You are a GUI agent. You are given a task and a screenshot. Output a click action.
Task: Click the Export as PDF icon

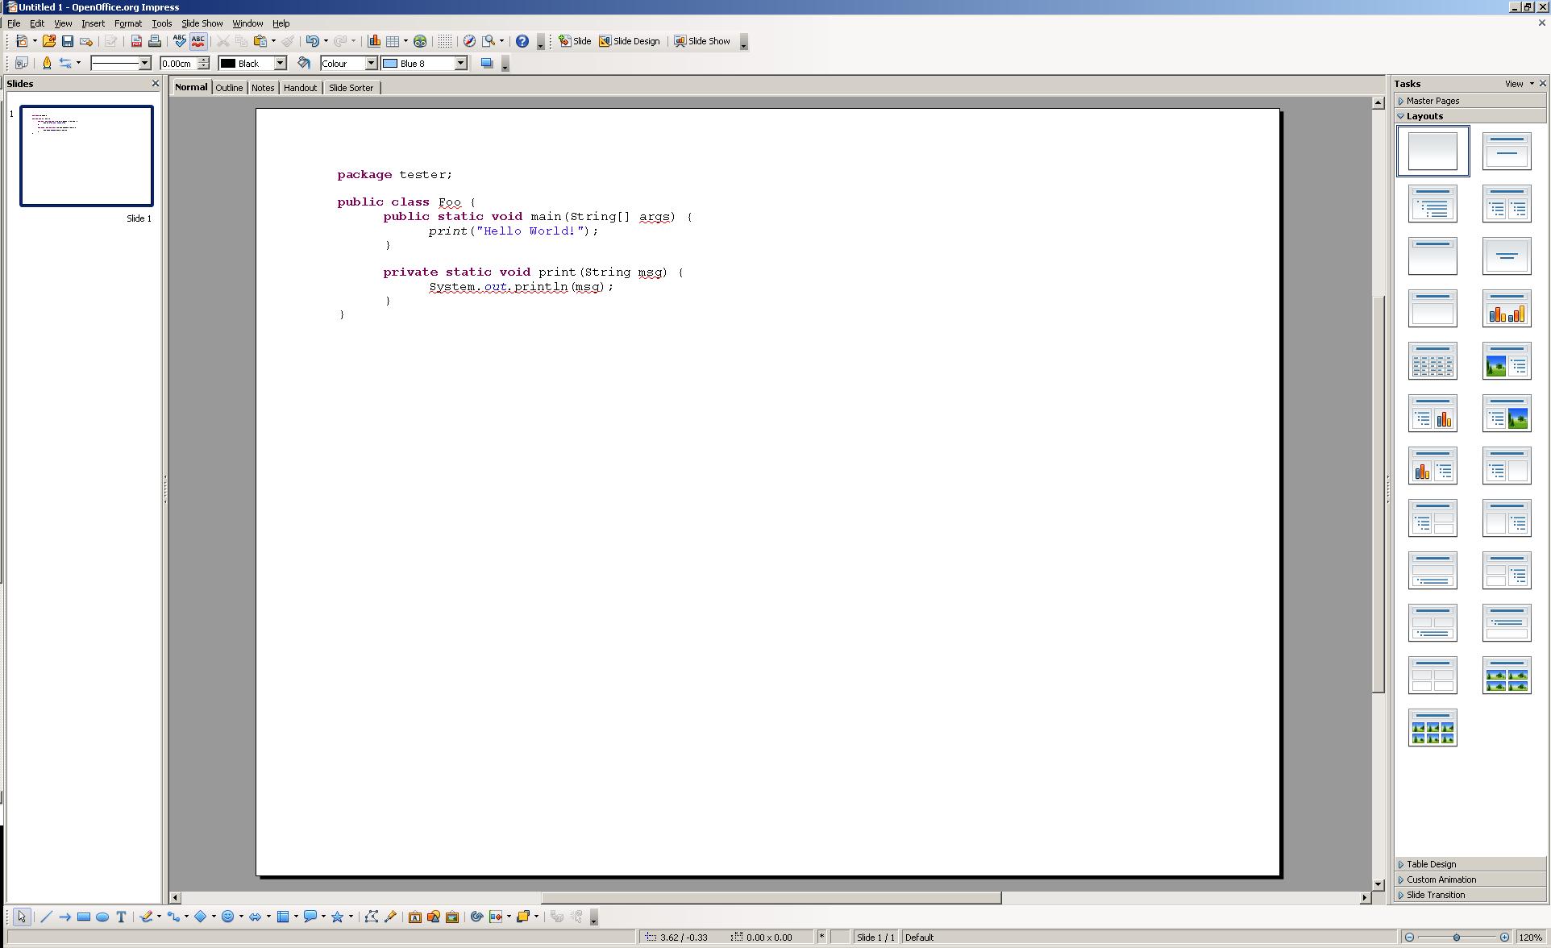136,41
